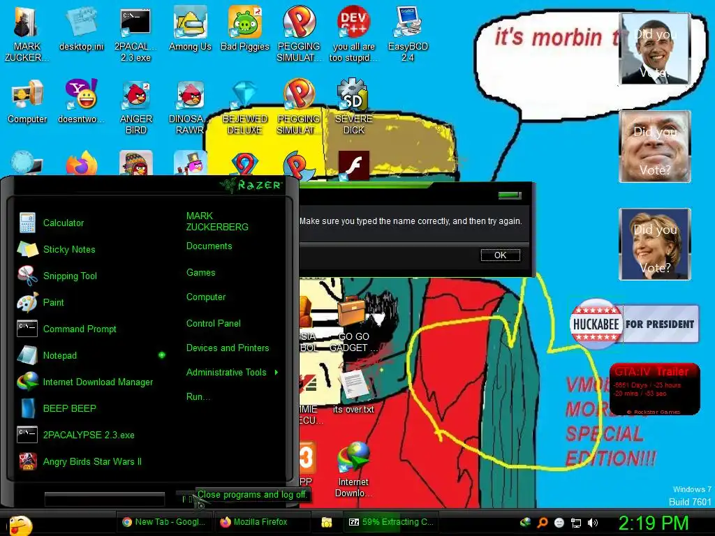The width and height of the screenshot is (715, 536).
Task: Open the Run... dialog entry
Action: click(x=198, y=396)
